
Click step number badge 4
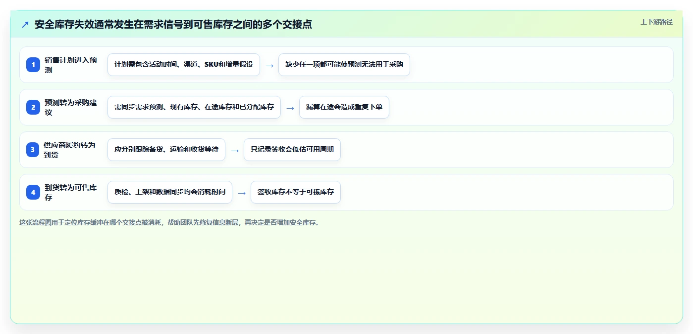(x=33, y=192)
